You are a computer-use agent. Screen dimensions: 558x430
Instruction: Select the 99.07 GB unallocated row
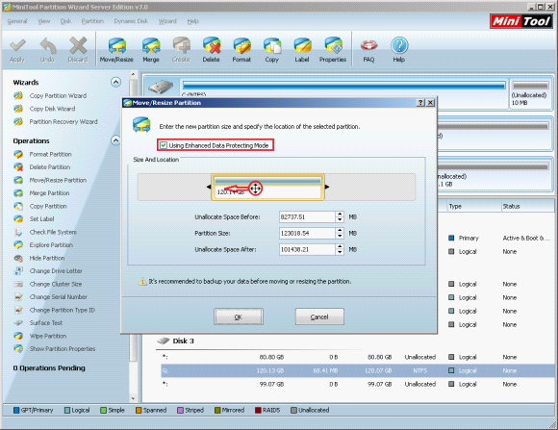(357, 384)
